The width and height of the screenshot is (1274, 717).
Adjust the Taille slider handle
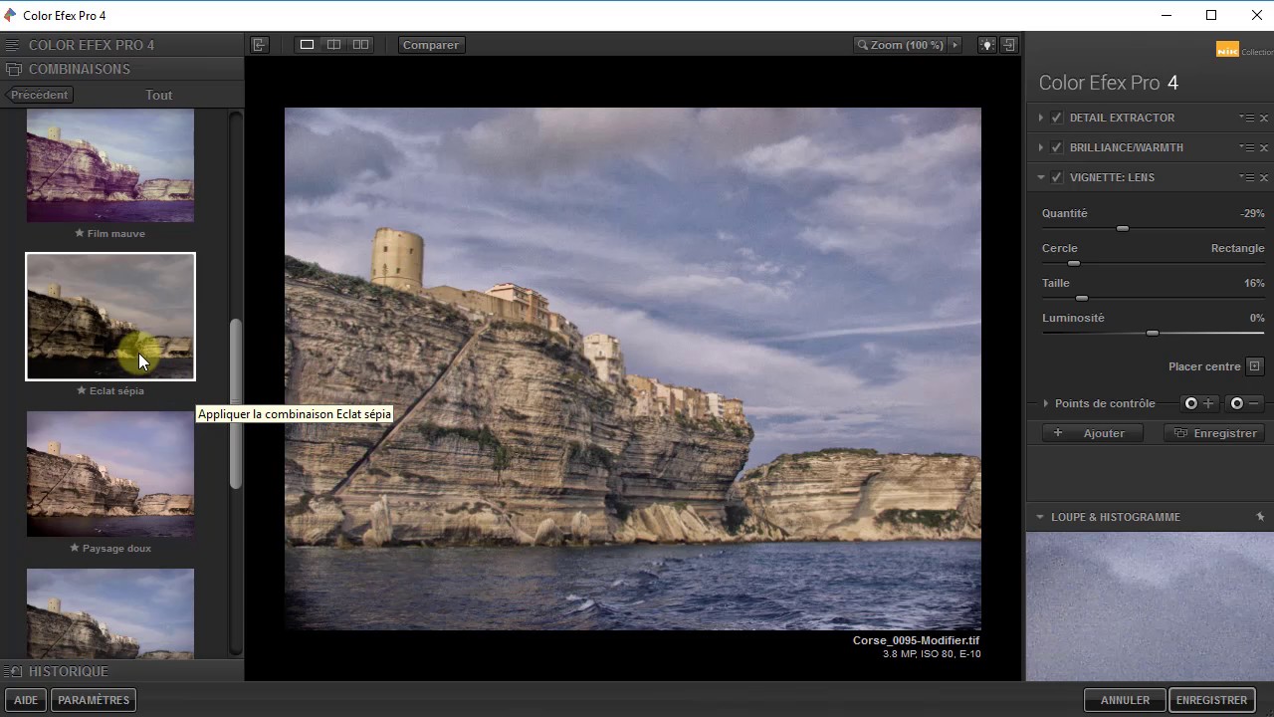click(1082, 299)
